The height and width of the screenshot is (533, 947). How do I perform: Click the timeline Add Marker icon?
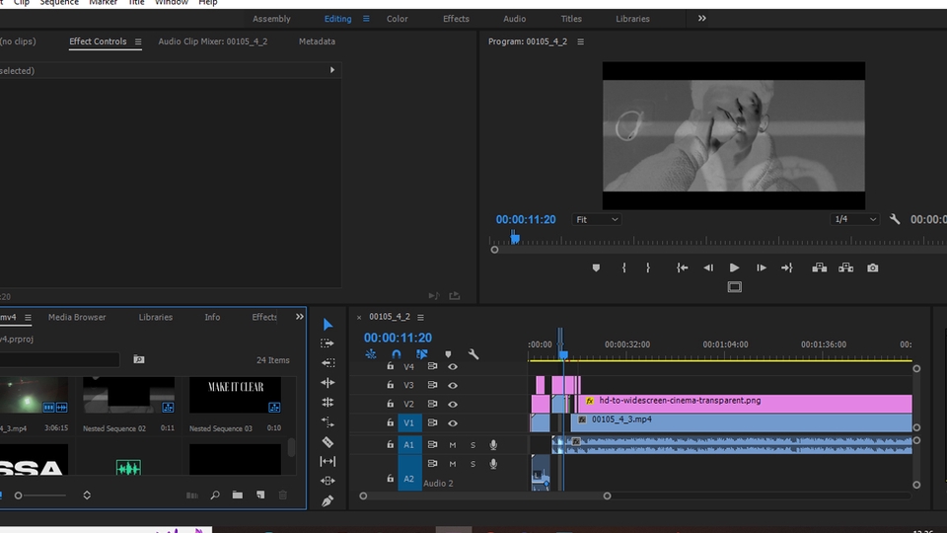[x=448, y=354]
